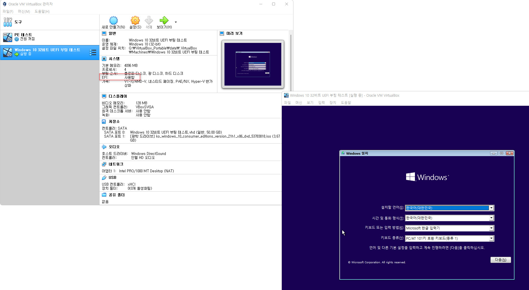Click the USB section icon
Image resolution: width=529 pixels, height=290 pixels.
(x=104, y=177)
